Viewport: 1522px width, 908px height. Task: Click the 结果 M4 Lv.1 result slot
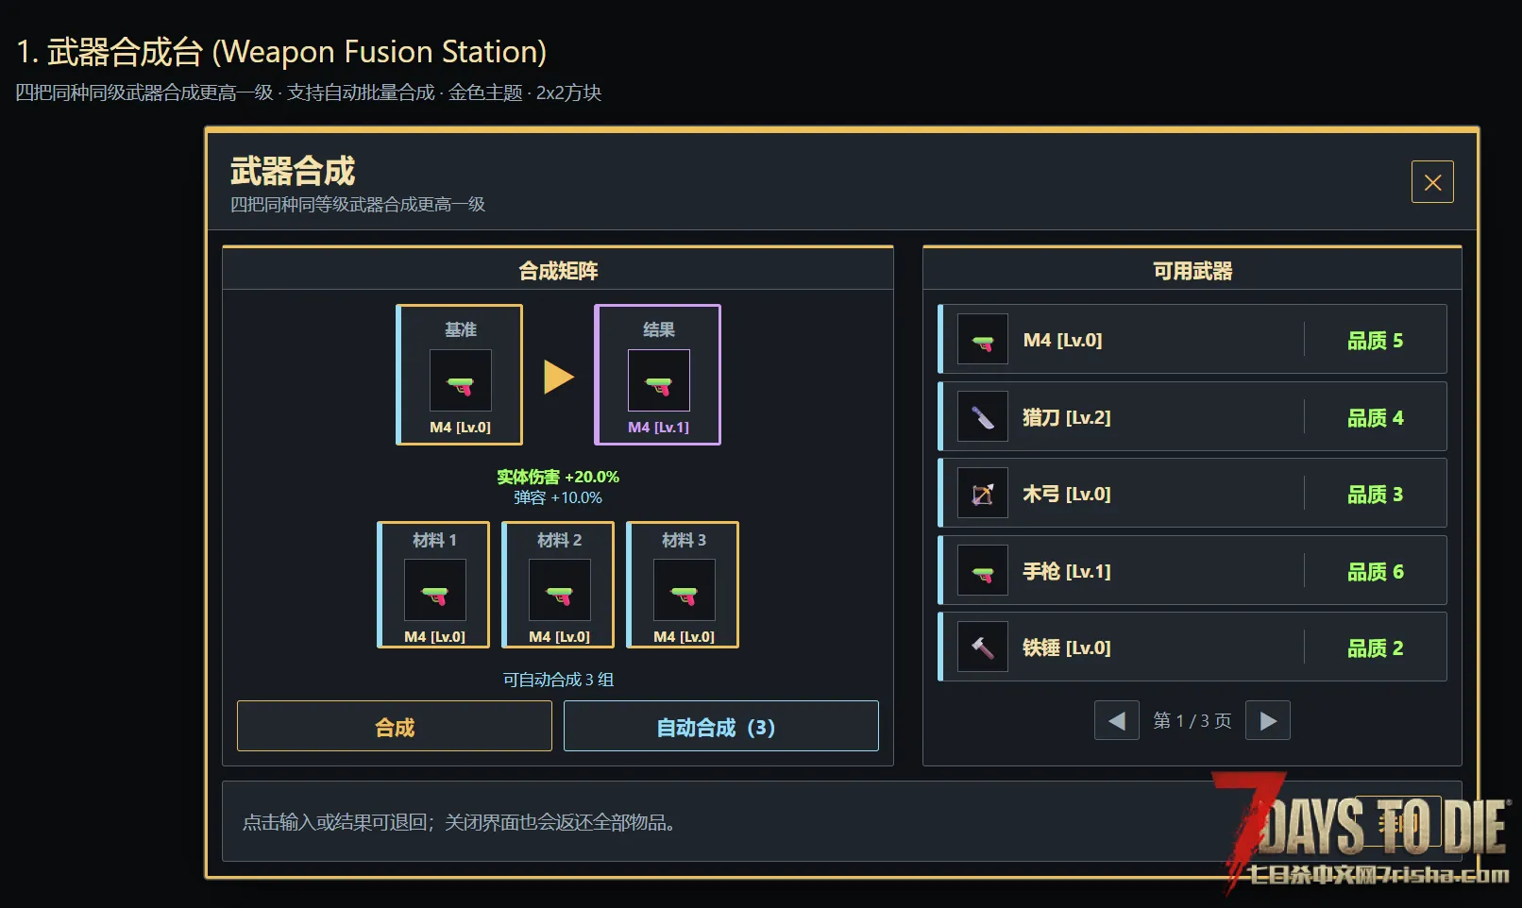(657, 375)
